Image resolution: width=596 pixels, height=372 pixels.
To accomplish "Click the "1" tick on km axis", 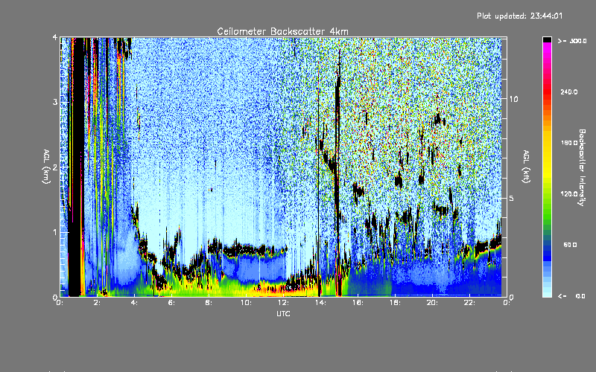I will (x=55, y=232).
